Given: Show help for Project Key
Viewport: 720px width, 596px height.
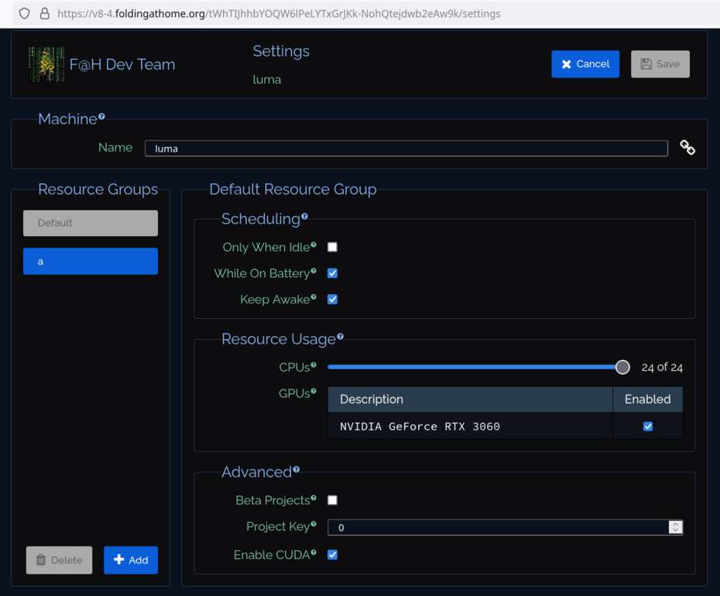Looking at the screenshot, I should pyautogui.click(x=314, y=524).
